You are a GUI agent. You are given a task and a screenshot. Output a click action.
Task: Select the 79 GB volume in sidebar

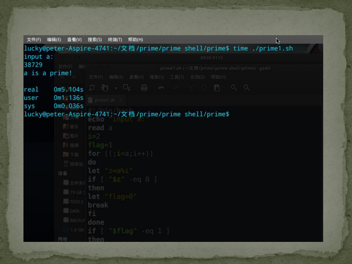tap(74, 192)
